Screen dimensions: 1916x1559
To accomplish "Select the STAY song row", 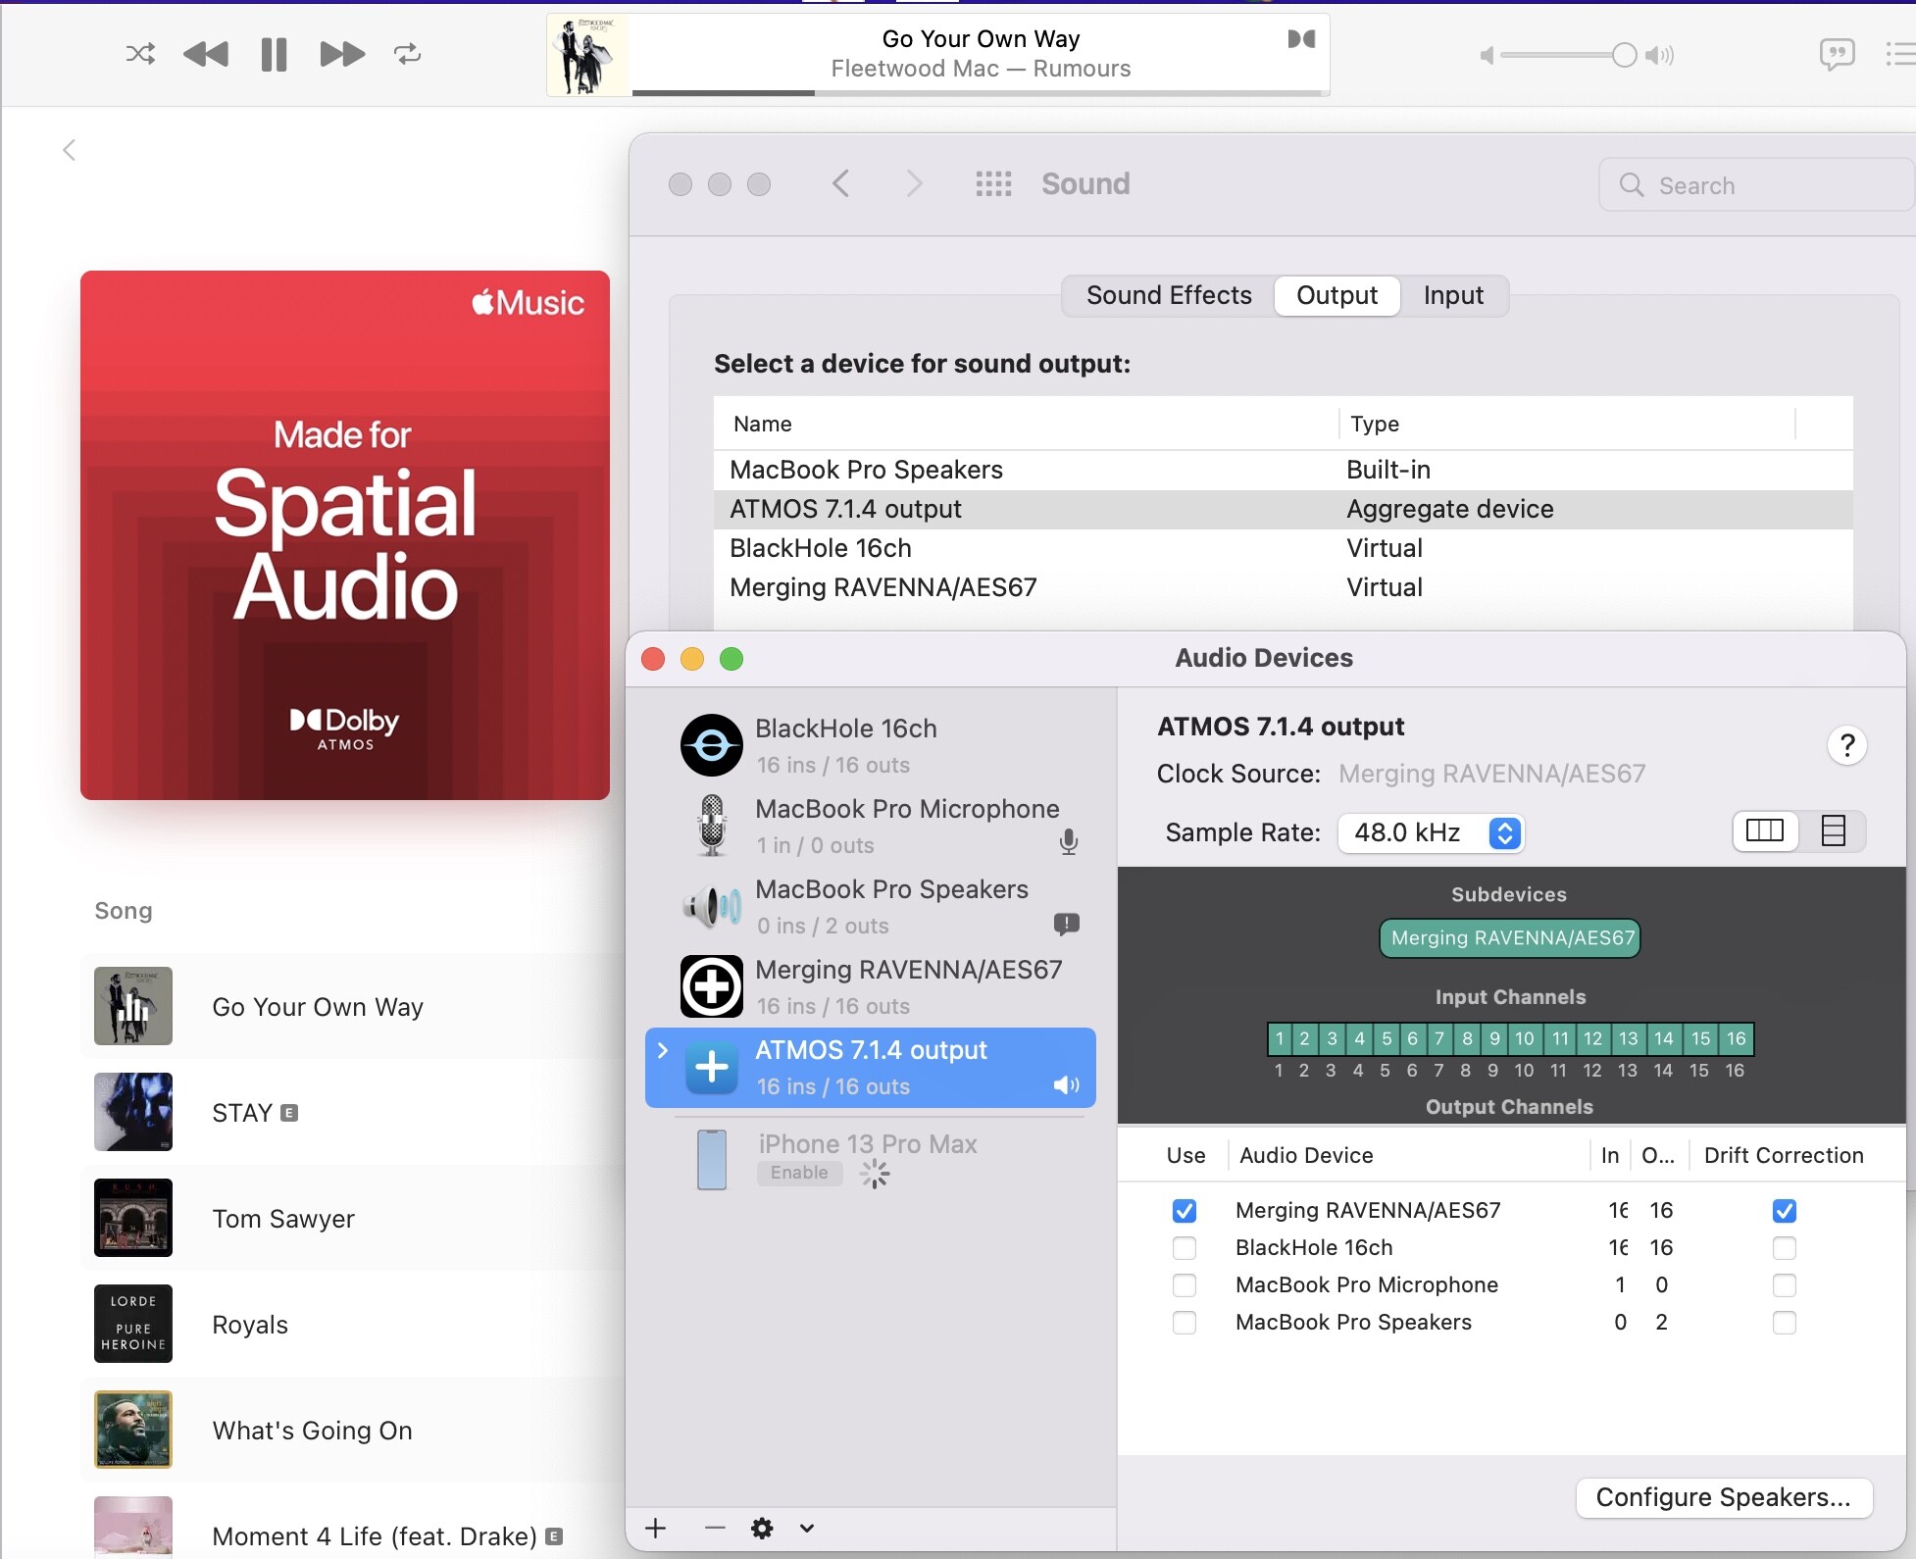I will [353, 1112].
